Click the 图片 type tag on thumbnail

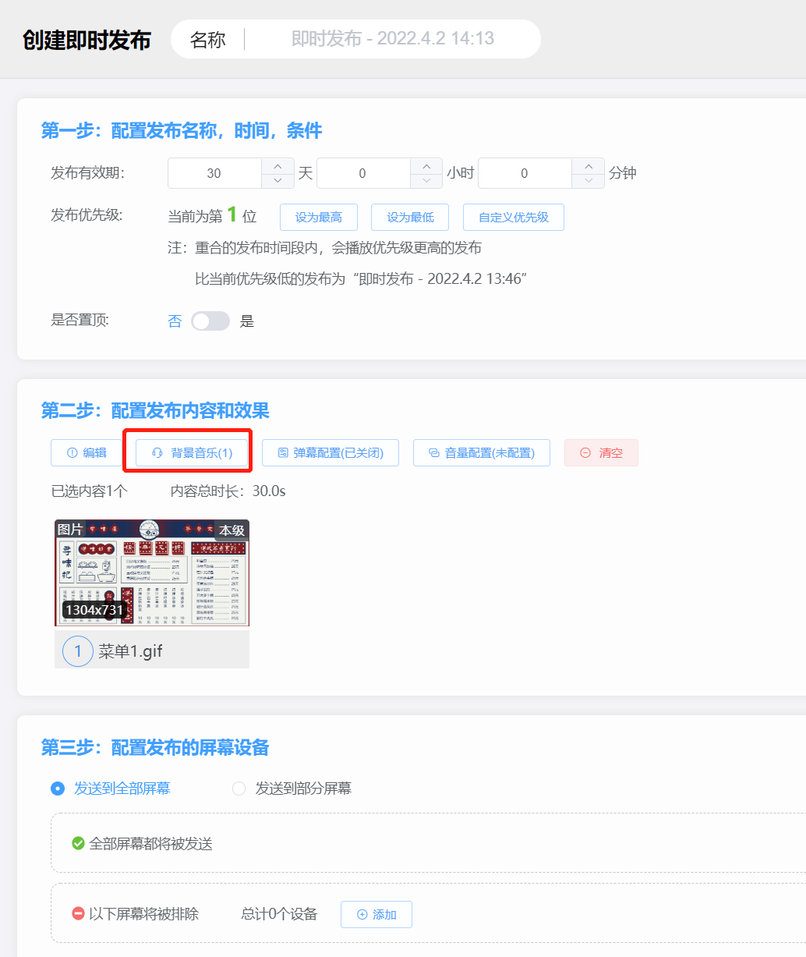tap(70, 529)
